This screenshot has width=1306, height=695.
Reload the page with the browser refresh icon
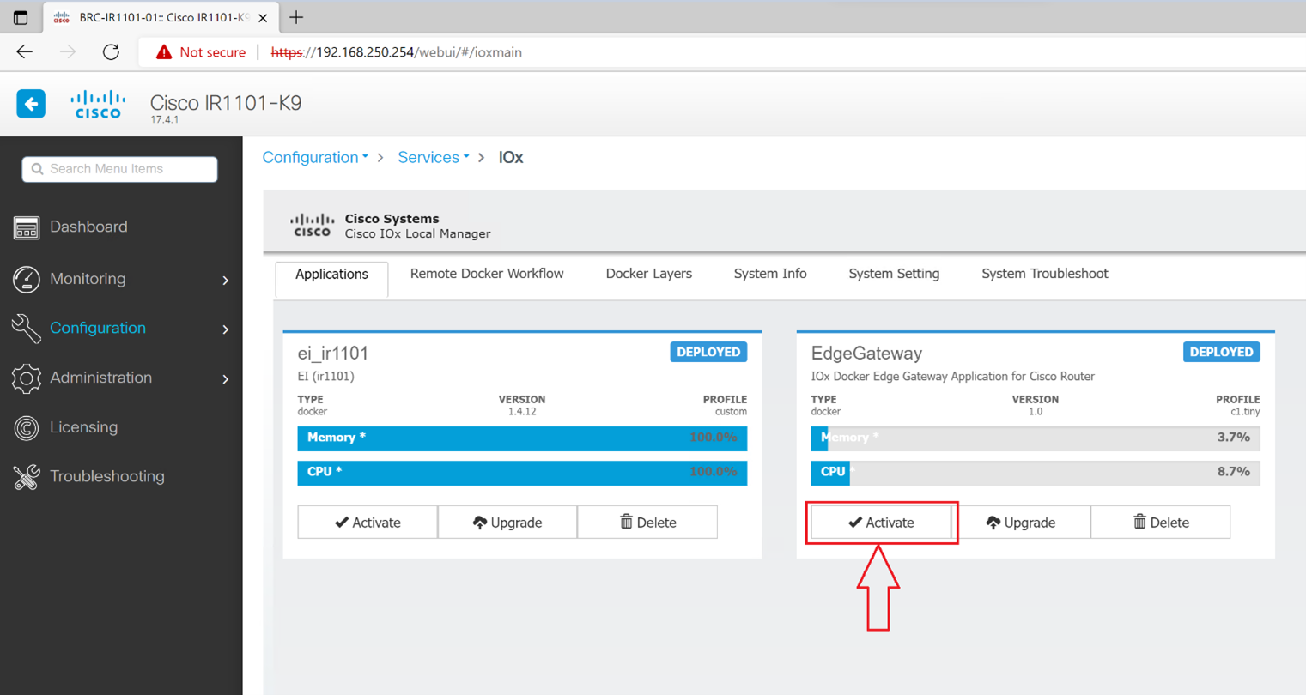[x=111, y=52]
